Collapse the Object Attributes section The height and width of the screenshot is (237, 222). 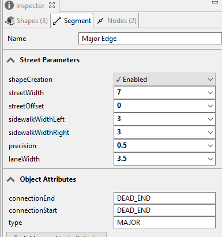pyautogui.click(x=11, y=179)
